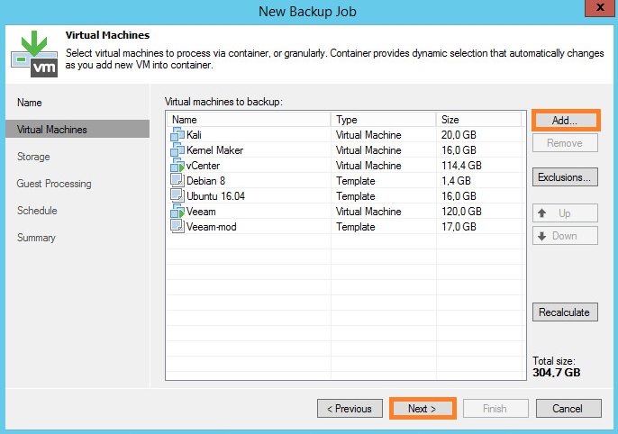This screenshot has height=434, width=618.
Task: Select the vCenter entry
Action: click(x=203, y=166)
